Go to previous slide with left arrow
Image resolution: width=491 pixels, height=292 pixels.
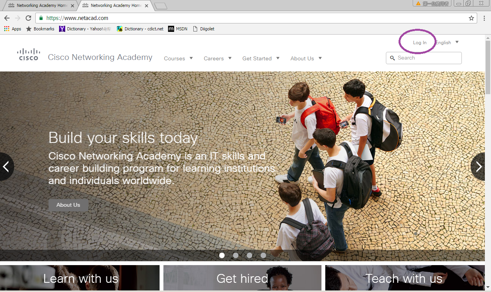6,166
